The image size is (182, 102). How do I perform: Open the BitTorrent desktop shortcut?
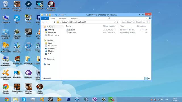click(28, 74)
